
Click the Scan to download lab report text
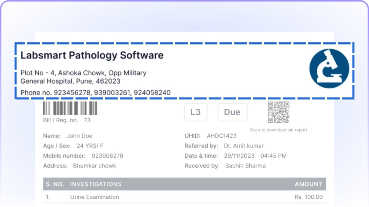279,130
